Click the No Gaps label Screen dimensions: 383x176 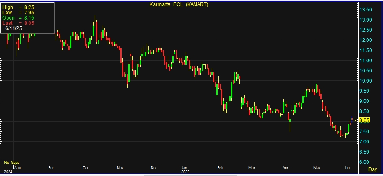11,162
